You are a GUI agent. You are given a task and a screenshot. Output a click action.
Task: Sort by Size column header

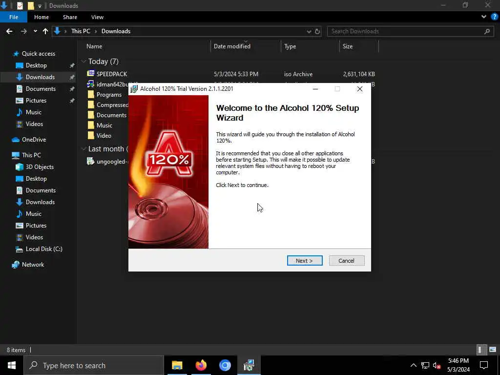click(x=347, y=46)
